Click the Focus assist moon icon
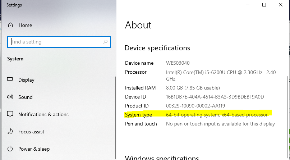The width and height of the screenshot is (290, 160). click(10, 132)
